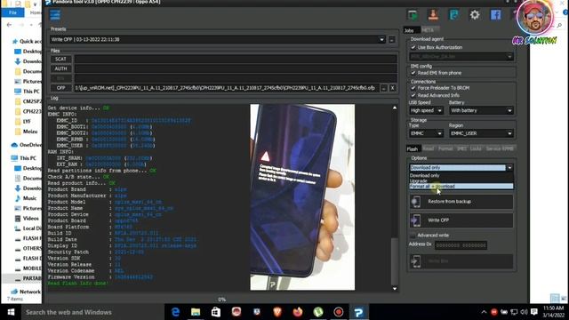Toggle Use Box Authorization checkbox

pos(413,47)
